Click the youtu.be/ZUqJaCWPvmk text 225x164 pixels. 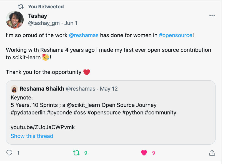(42, 127)
